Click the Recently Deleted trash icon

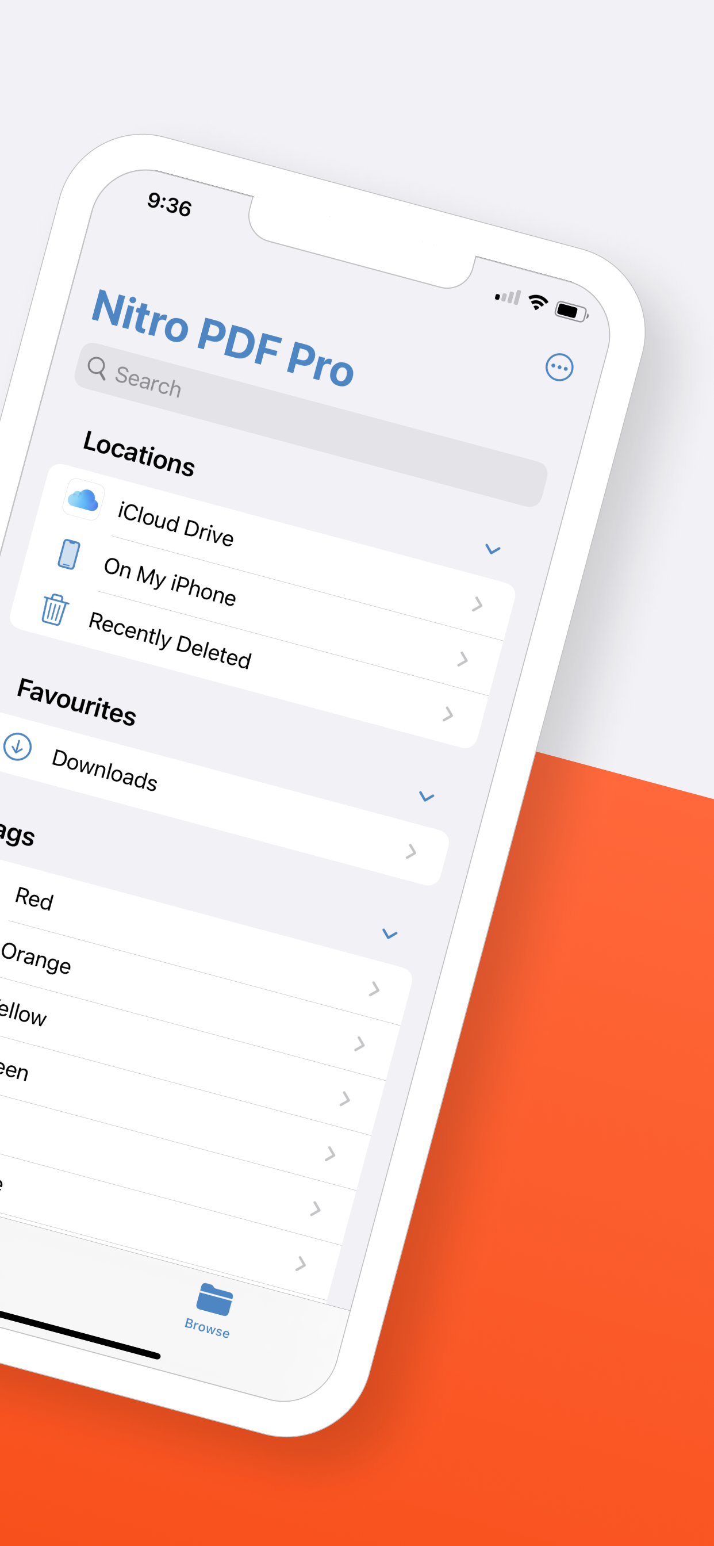[55, 609]
